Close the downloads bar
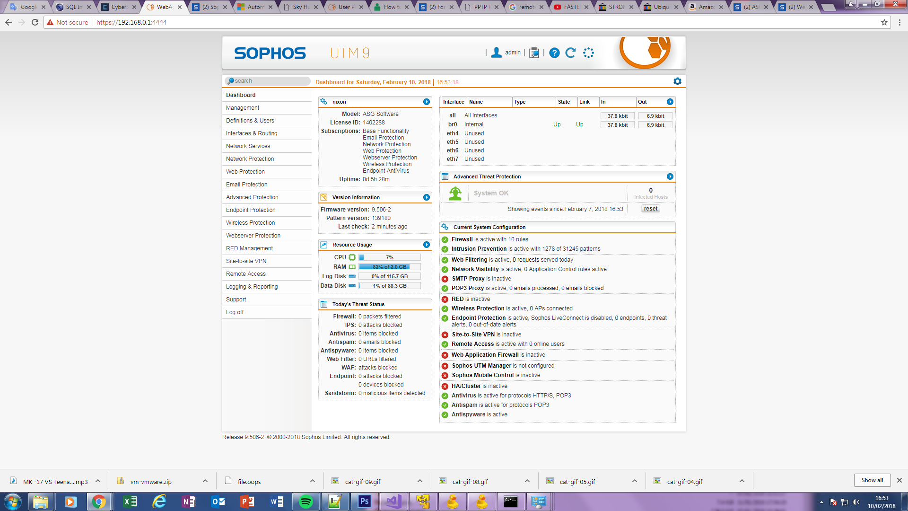The width and height of the screenshot is (908, 511). (899, 480)
